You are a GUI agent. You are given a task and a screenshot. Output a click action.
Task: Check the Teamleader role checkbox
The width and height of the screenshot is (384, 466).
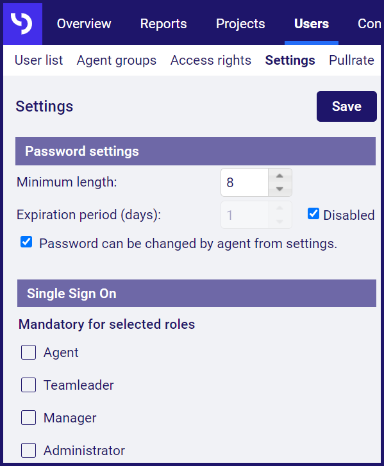pos(29,385)
